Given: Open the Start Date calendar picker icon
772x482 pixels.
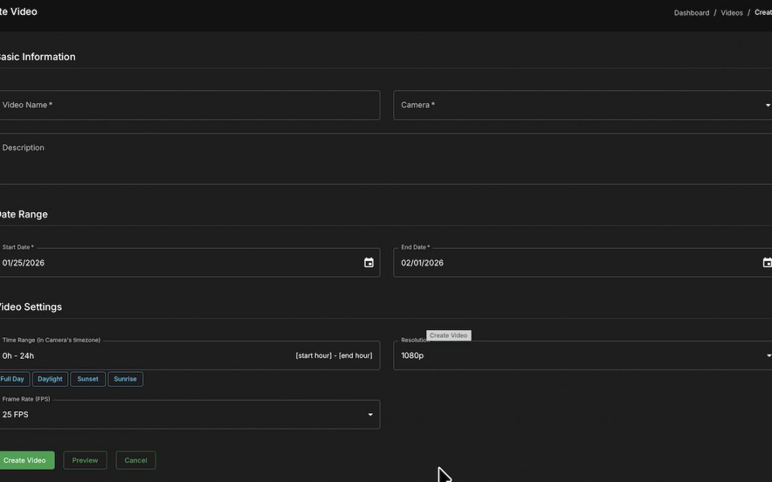Looking at the screenshot, I should 369,263.
